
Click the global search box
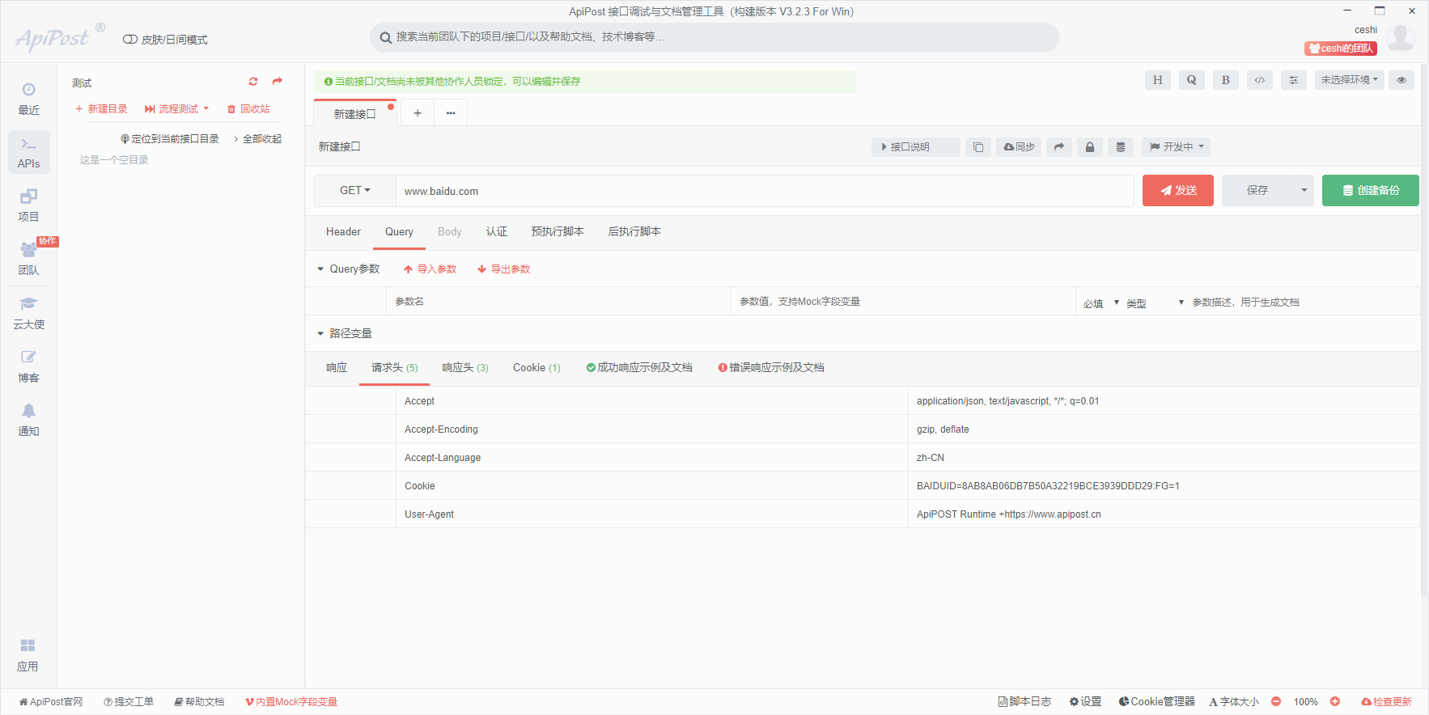pyautogui.click(x=714, y=37)
